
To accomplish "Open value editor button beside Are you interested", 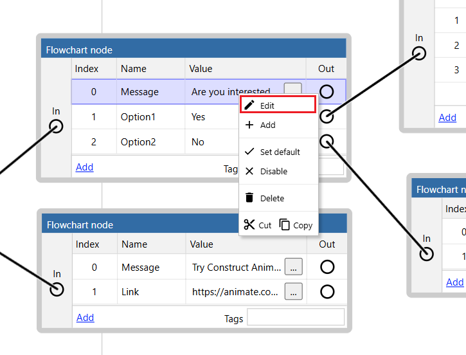I will 292,89.
